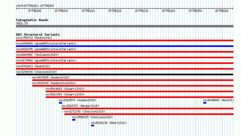Open the nsv3926372 (Wenger2019) variant label
Viewport: 241px width, 136px height.
point(80,106)
